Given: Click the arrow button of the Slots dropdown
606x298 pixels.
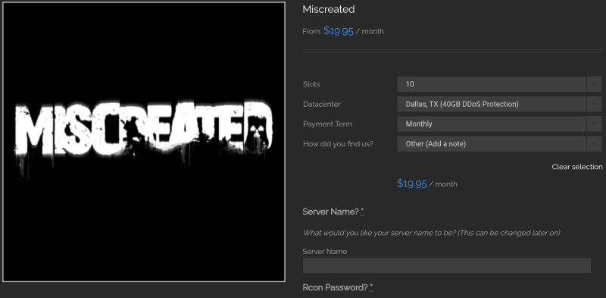Looking at the screenshot, I should pos(594,84).
